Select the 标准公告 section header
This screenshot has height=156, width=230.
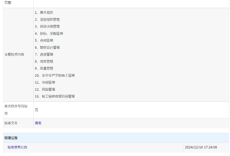click(x=11, y=138)
